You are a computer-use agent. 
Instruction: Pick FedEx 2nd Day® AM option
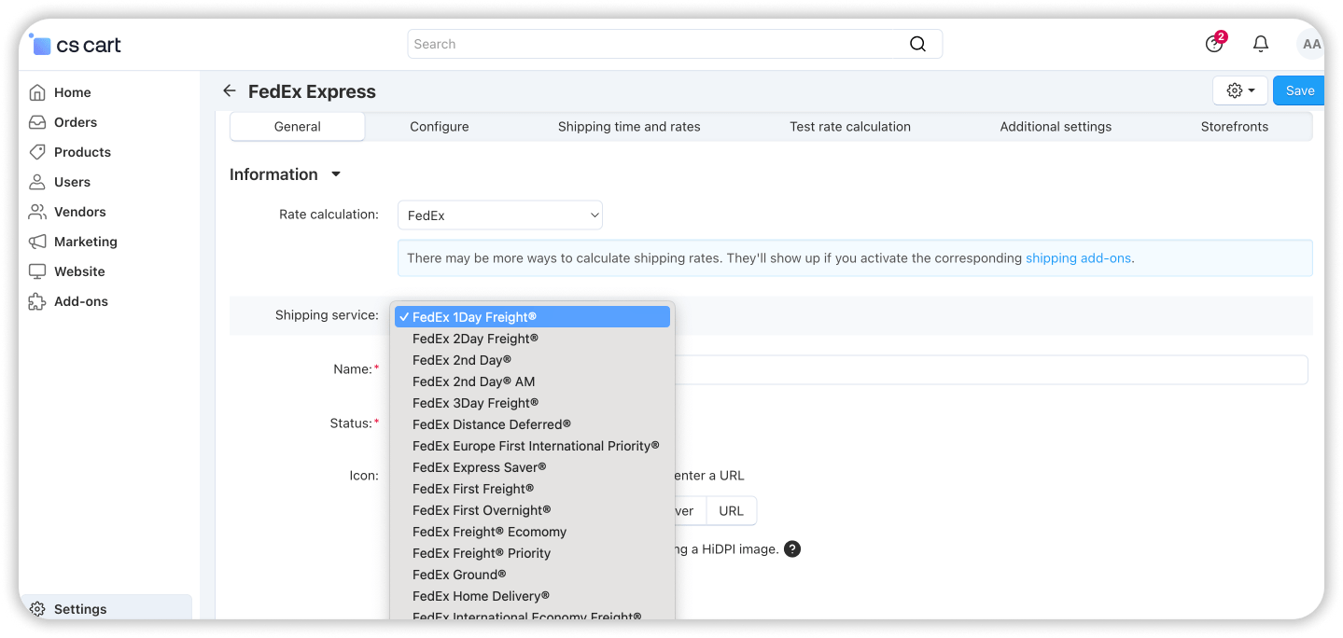(x=473, y=381)
